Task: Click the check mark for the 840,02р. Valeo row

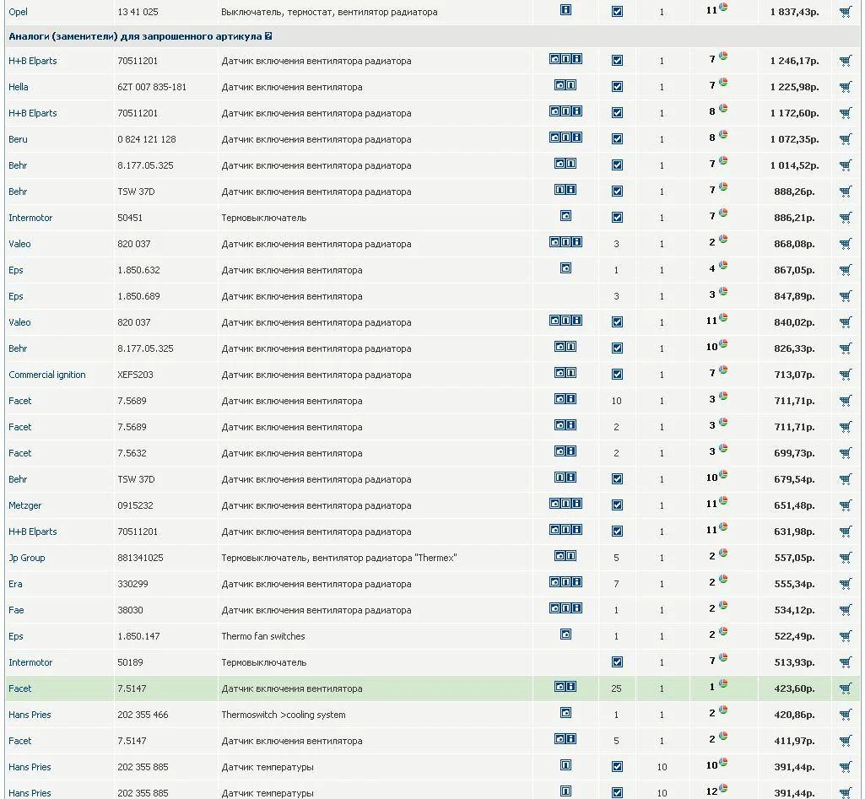Action: [617, 322]
